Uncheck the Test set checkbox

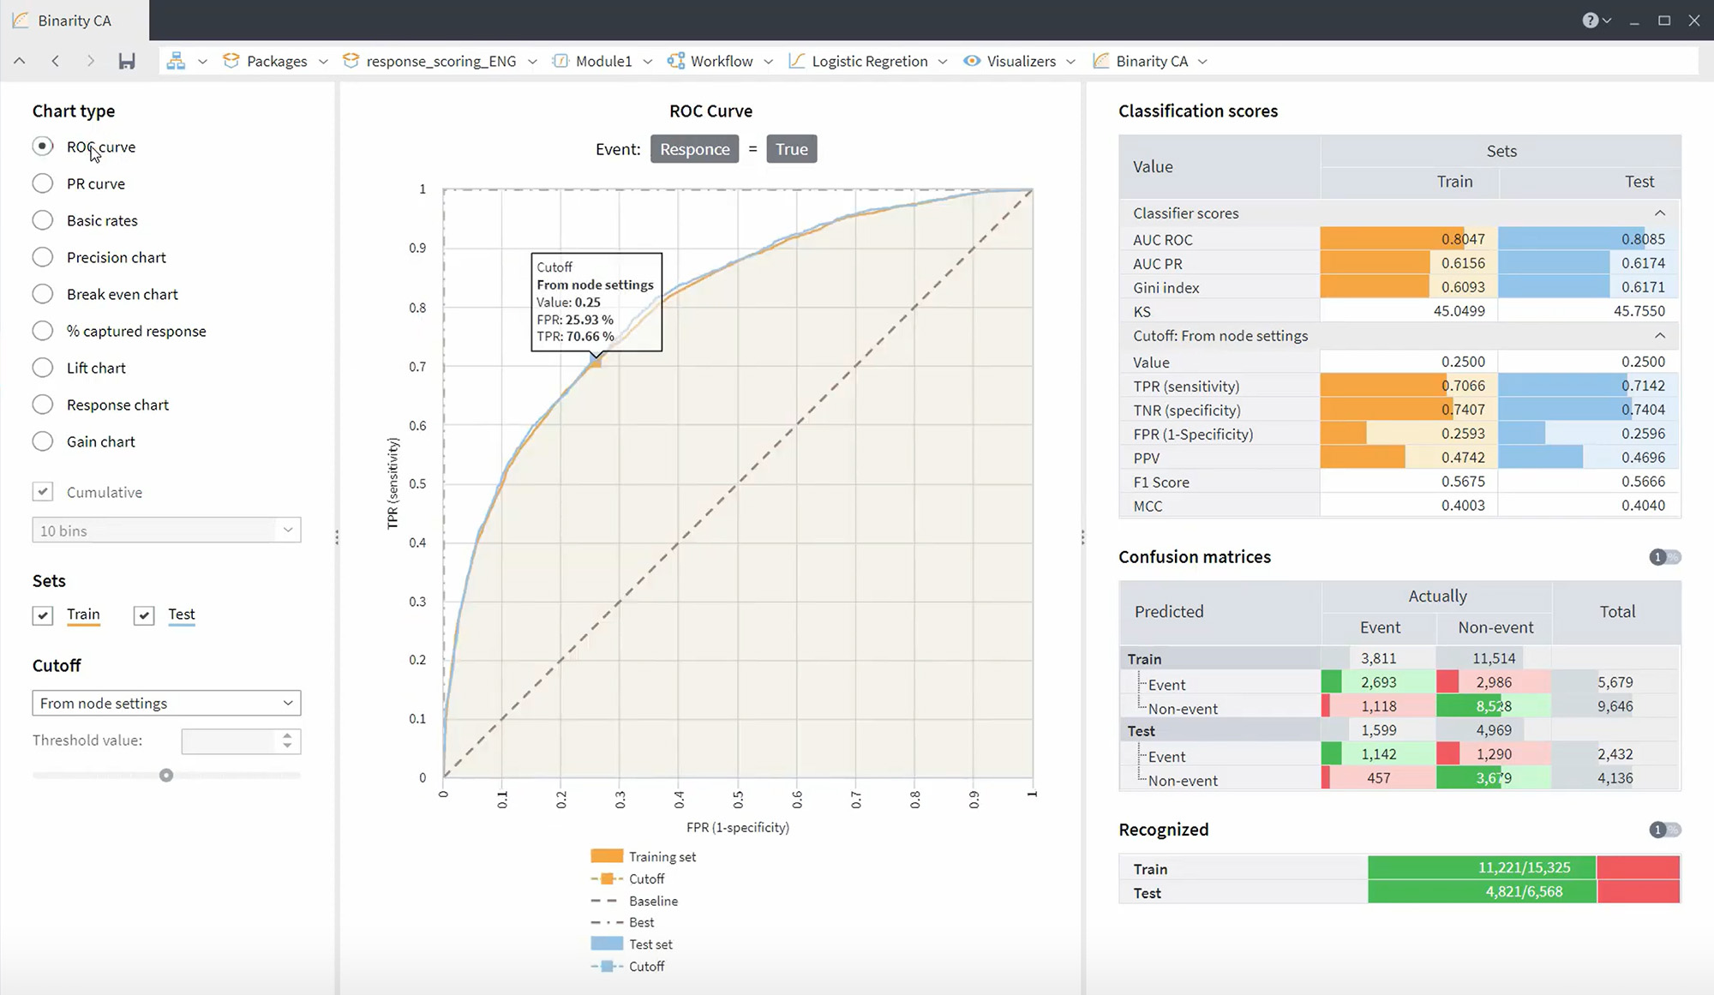(144, 614)
